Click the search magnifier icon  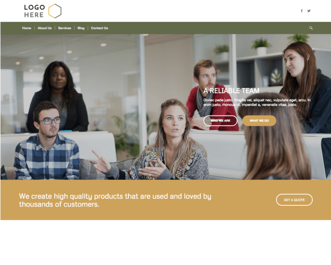pyautogui.click(x=311, y=28)
